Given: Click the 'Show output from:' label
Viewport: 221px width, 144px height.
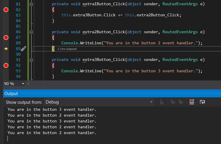Looking at the screenshot, I should pos(24,102).
